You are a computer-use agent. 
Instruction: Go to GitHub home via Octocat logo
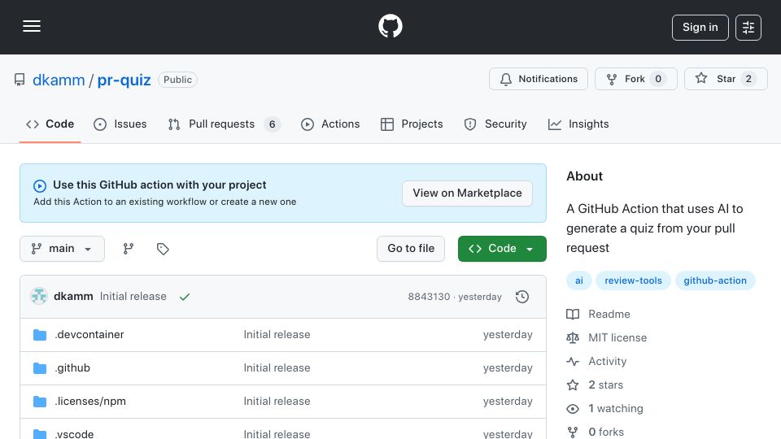390,26
